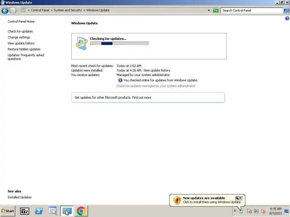Image resolution: width=290 pixels, height=217 pixels.
Task: Open Restore hidden updates
Action: tap(24, 49)
